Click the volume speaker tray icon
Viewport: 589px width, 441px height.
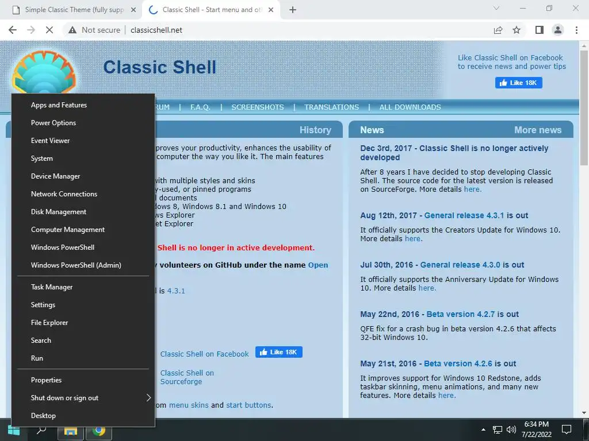[511, 430]
